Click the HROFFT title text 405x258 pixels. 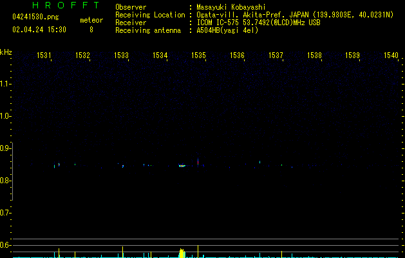pyautogui.click(x=66, y=5)
